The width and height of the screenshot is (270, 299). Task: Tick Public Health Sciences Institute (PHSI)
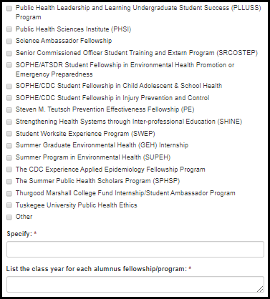tap(9, 29)
